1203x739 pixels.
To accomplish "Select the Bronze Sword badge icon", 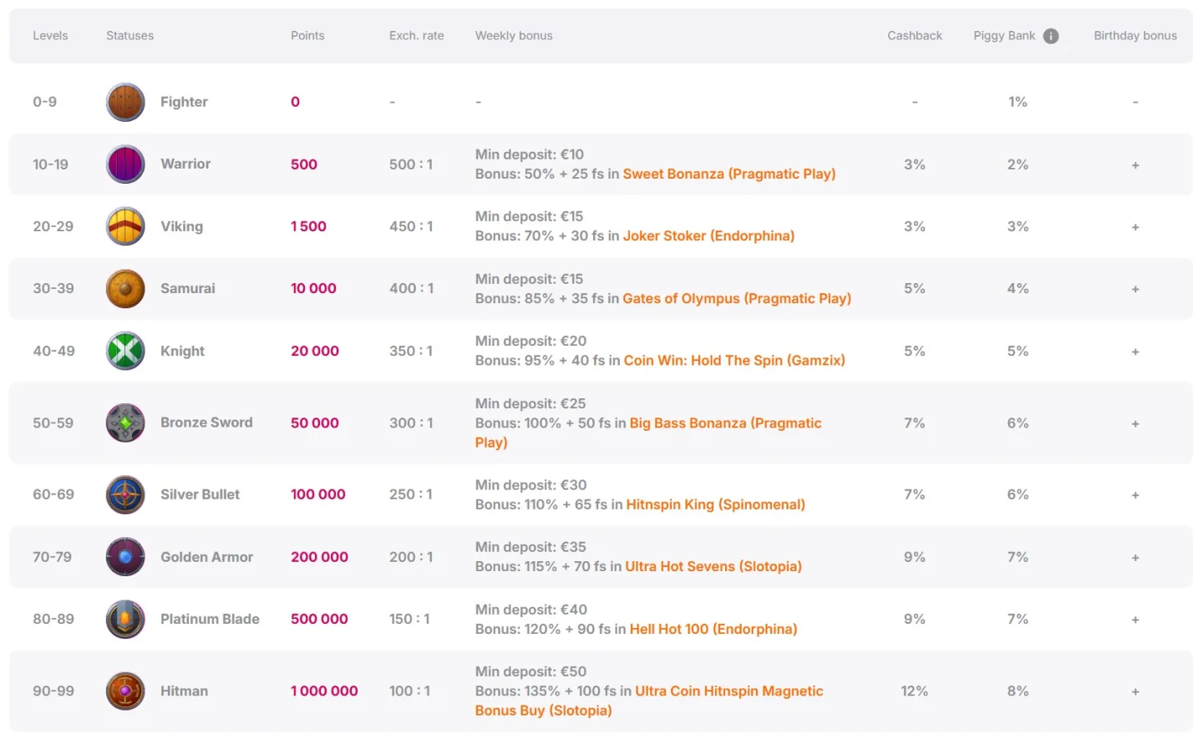I will pyautogui.click(x=125, y=423).
